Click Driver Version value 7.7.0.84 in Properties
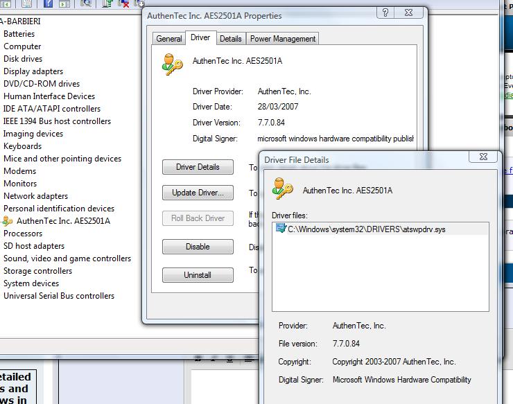The width and height of the screenshot is (513, 404). 271,123
